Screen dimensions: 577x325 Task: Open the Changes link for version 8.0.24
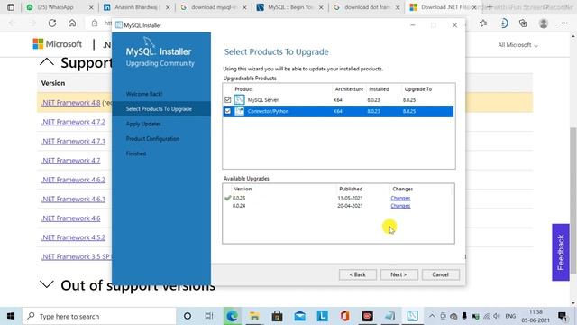click(x=400, y=206)
